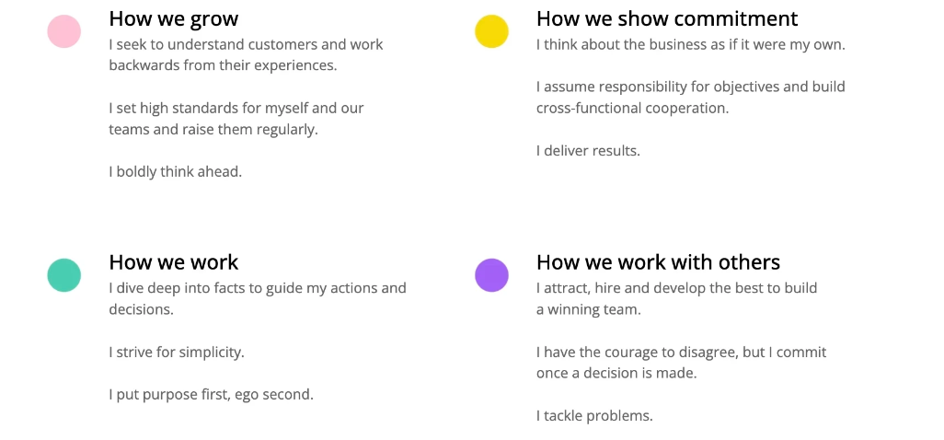Screen dimensions: 944x440
Task: Click the "purpose first, ego second" line
Action: click(x=211, y=394)
